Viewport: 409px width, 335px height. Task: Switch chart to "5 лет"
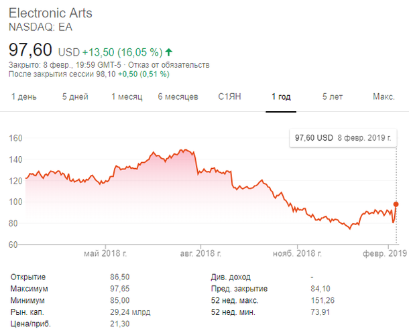tap(332, 97)
